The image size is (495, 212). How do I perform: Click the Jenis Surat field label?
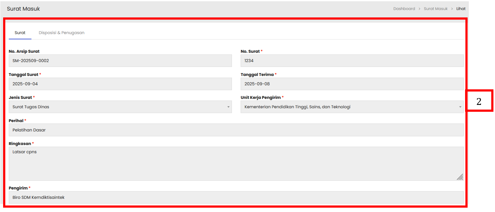pyautogui.click(x=20, y=97)
